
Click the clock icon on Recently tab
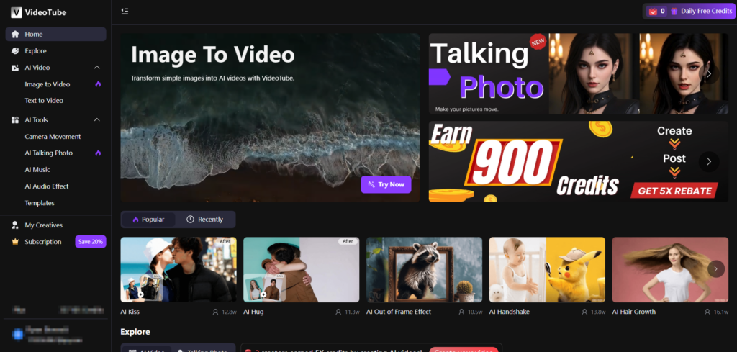point(190,220)
